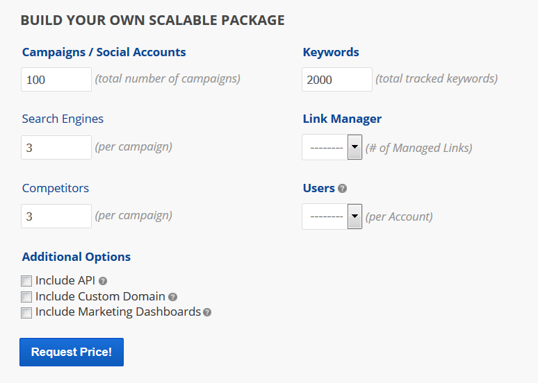Click the help icon beside Include Custom Domain
Screen dimensions: 538x383
(173, 297)
